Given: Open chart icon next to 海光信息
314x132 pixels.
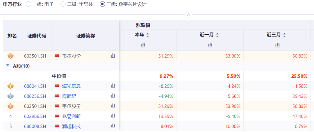Looking at the screenshot, I should 113,86.
